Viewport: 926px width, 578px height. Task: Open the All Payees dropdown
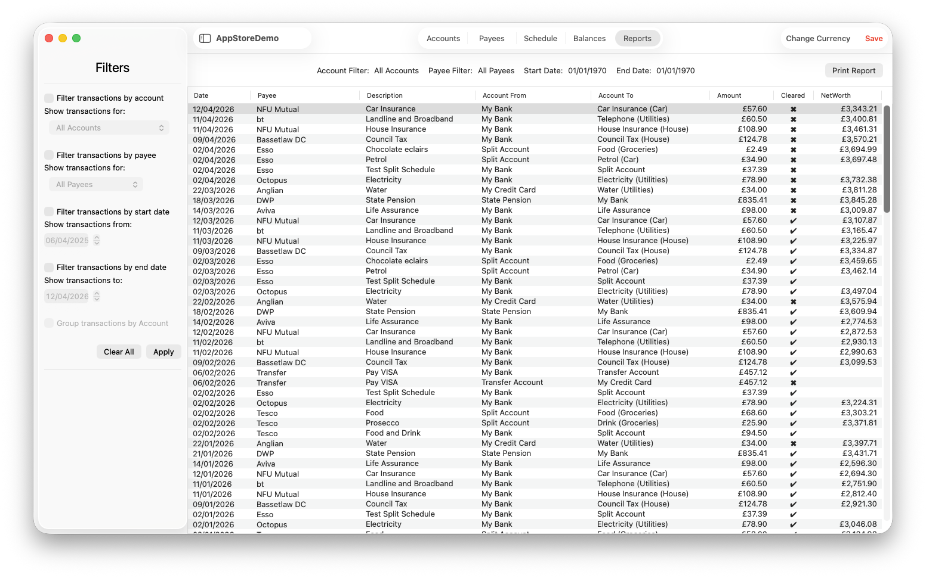[x=96, y=184]
